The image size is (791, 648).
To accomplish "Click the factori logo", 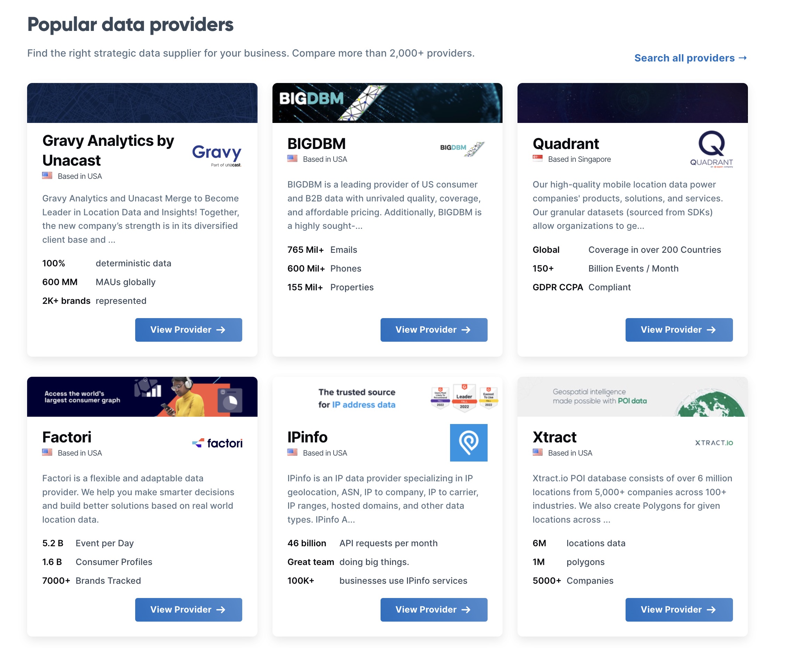I will click(x=218, y=443).
